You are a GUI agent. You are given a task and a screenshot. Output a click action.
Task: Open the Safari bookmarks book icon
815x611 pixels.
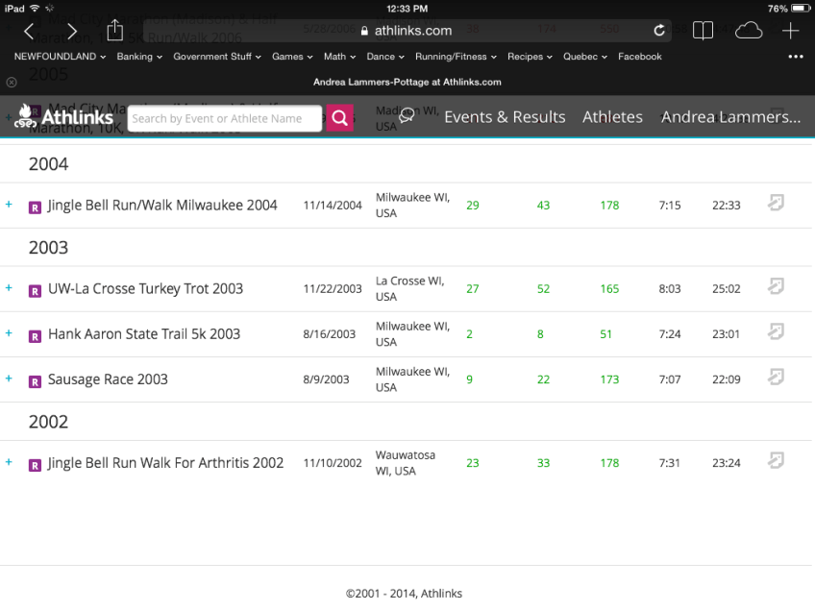(x=704, y=31)
